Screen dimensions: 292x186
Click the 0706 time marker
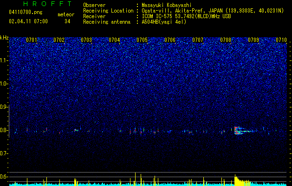(x=170, y=40)
